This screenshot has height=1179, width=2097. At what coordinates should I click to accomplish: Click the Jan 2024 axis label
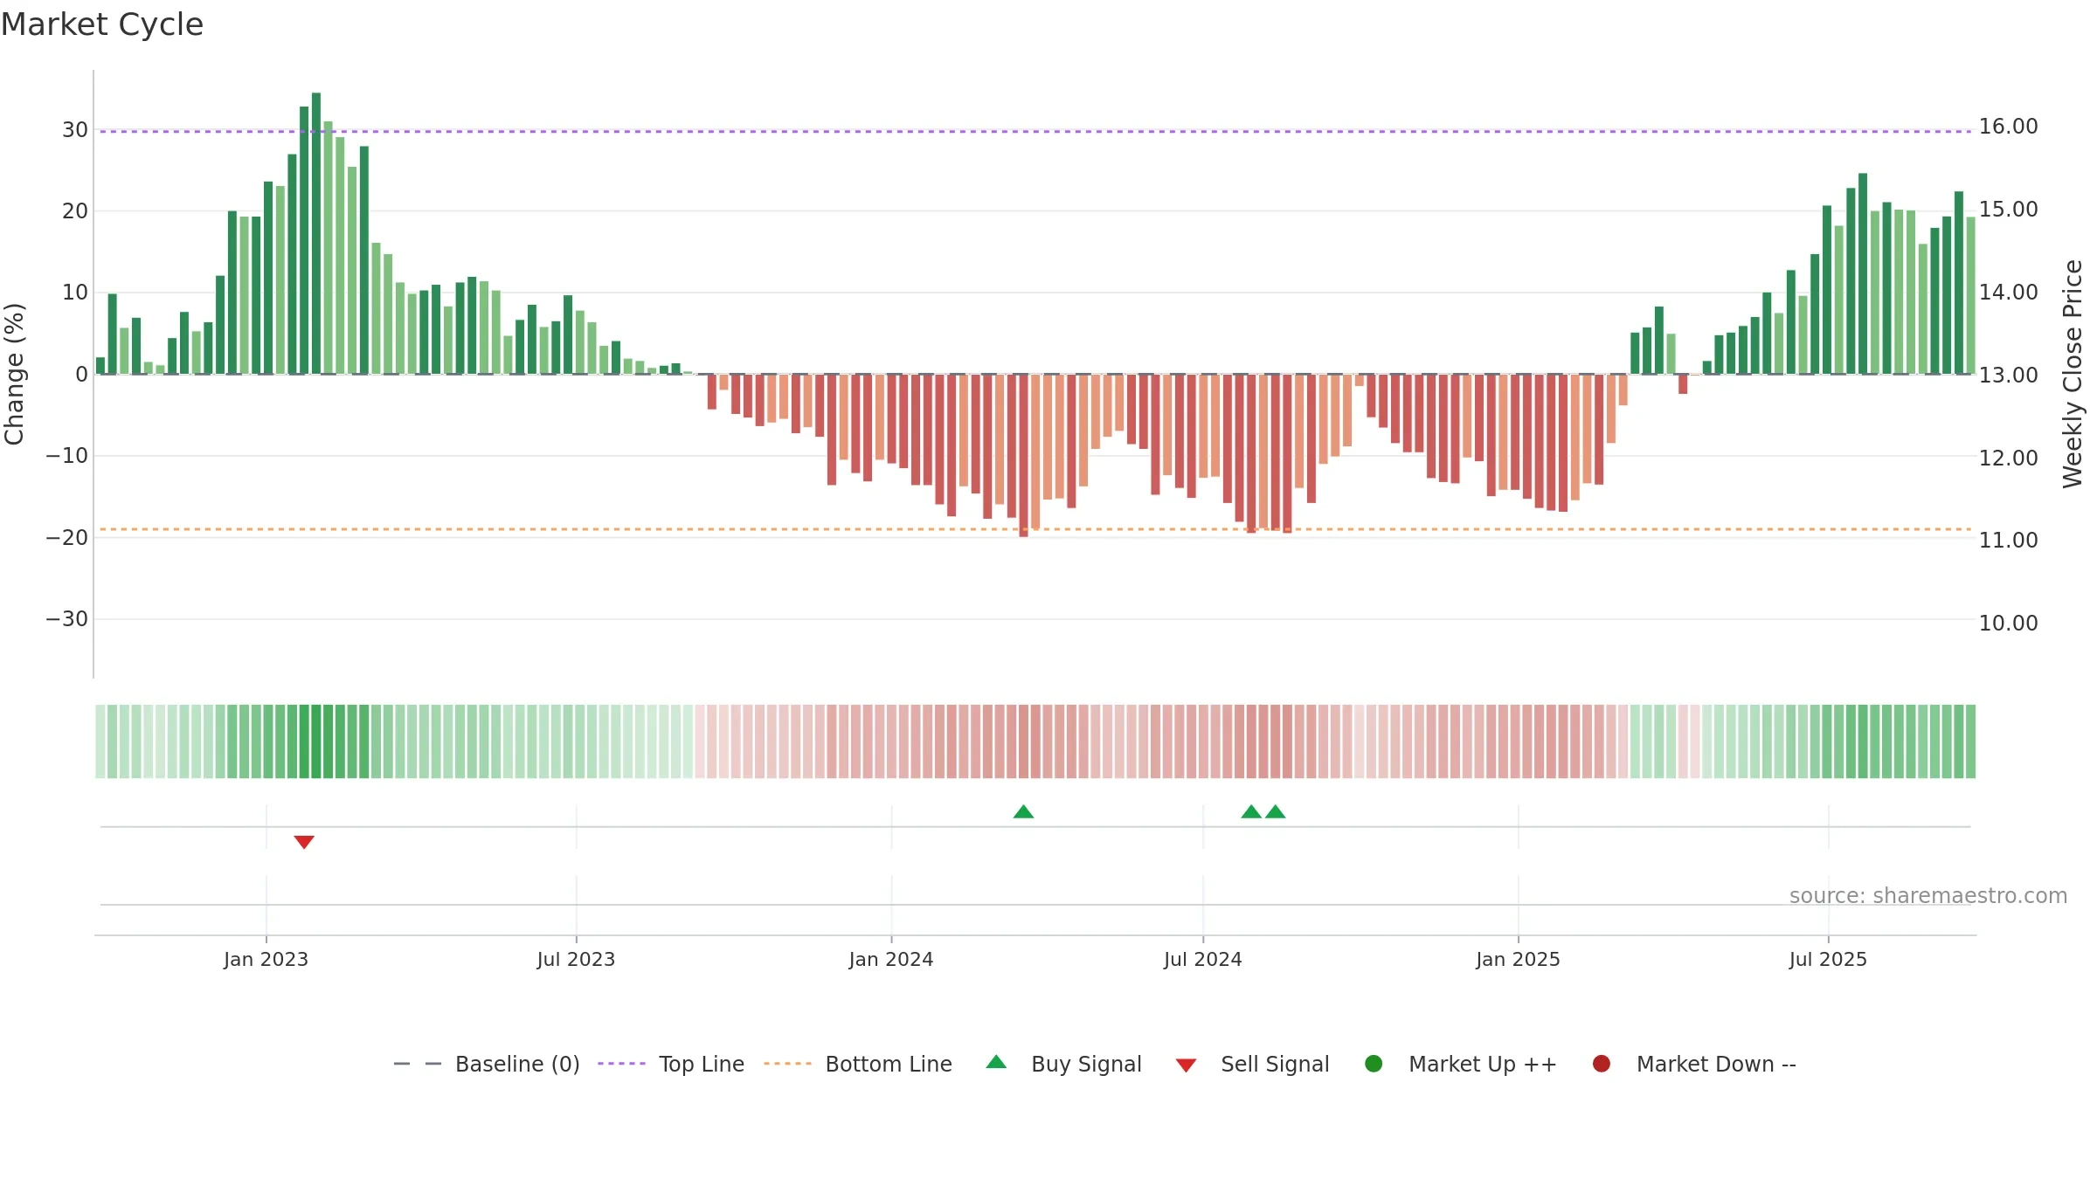[x=891, y=959]
